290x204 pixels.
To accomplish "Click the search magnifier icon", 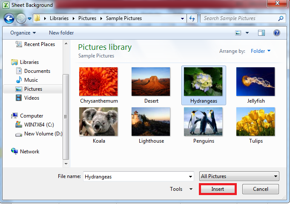I will click(x=281, y=18).
